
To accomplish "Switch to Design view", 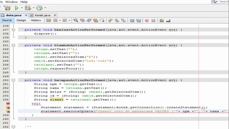I will (21, 20).
